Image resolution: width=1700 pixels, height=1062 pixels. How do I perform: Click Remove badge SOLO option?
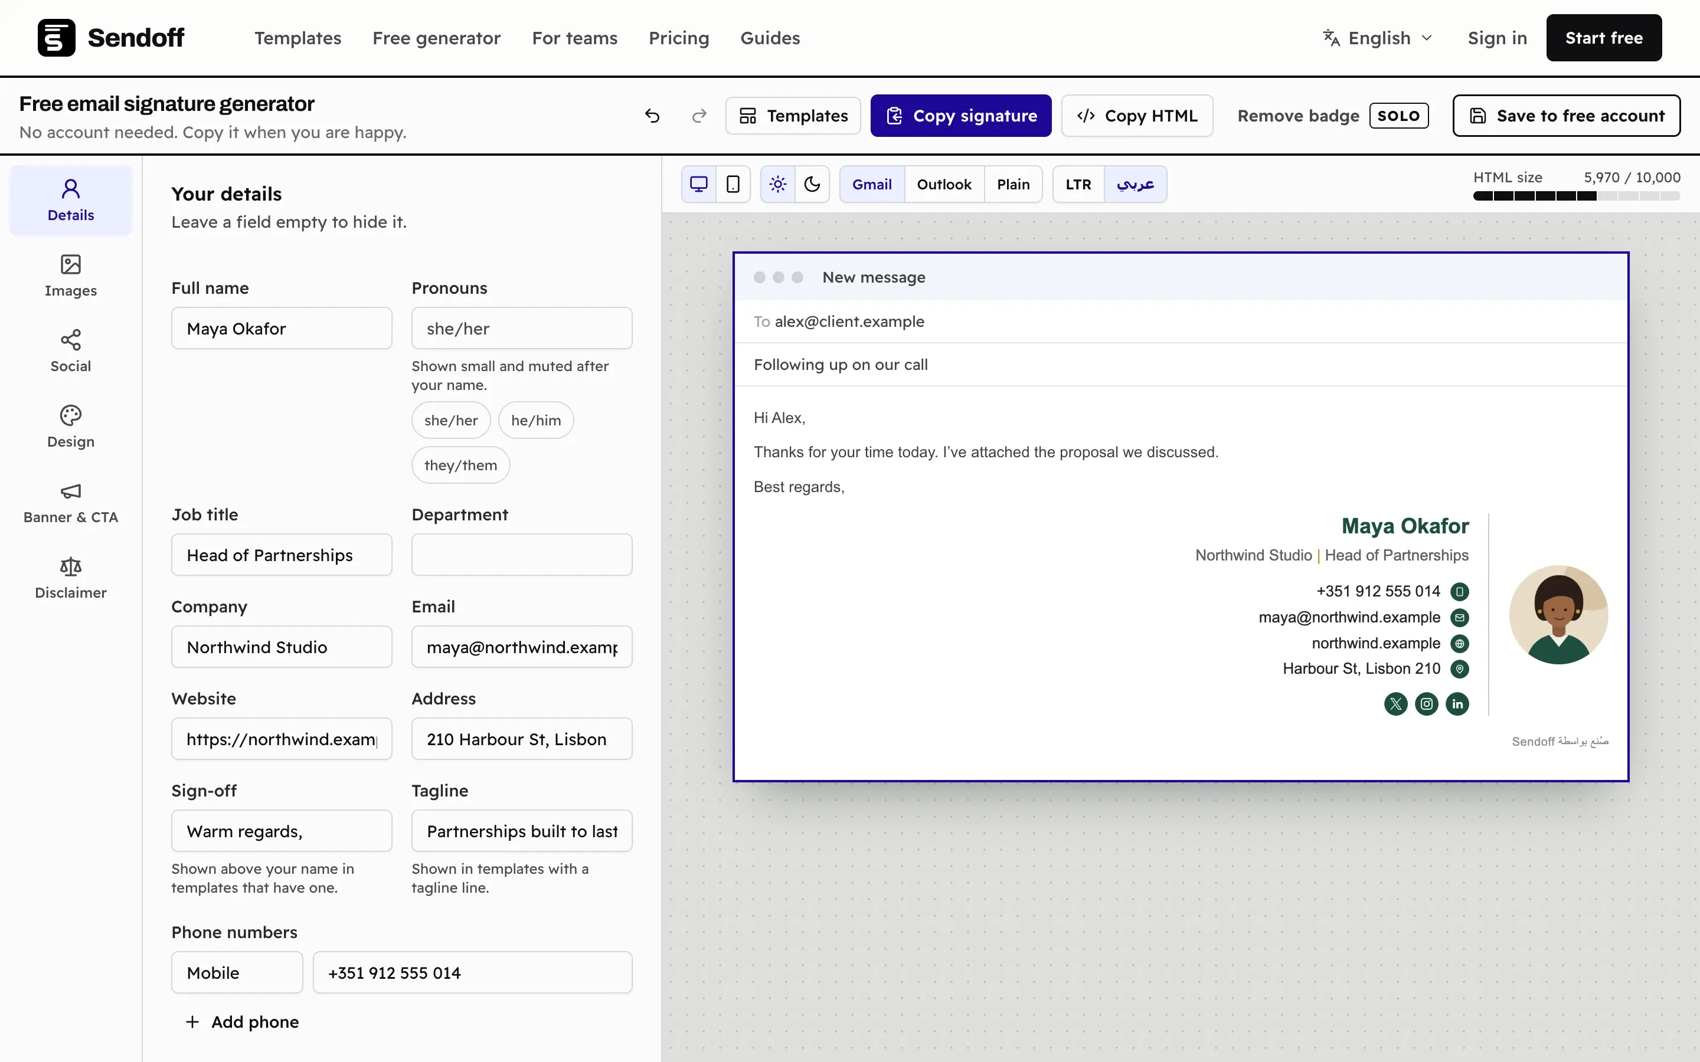[x=1333, y=116]
